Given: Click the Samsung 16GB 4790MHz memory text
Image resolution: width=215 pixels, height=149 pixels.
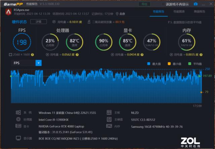Looking at the screenshot, I should coord(157,127).
